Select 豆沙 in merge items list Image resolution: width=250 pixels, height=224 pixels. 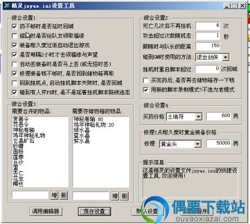18,162
